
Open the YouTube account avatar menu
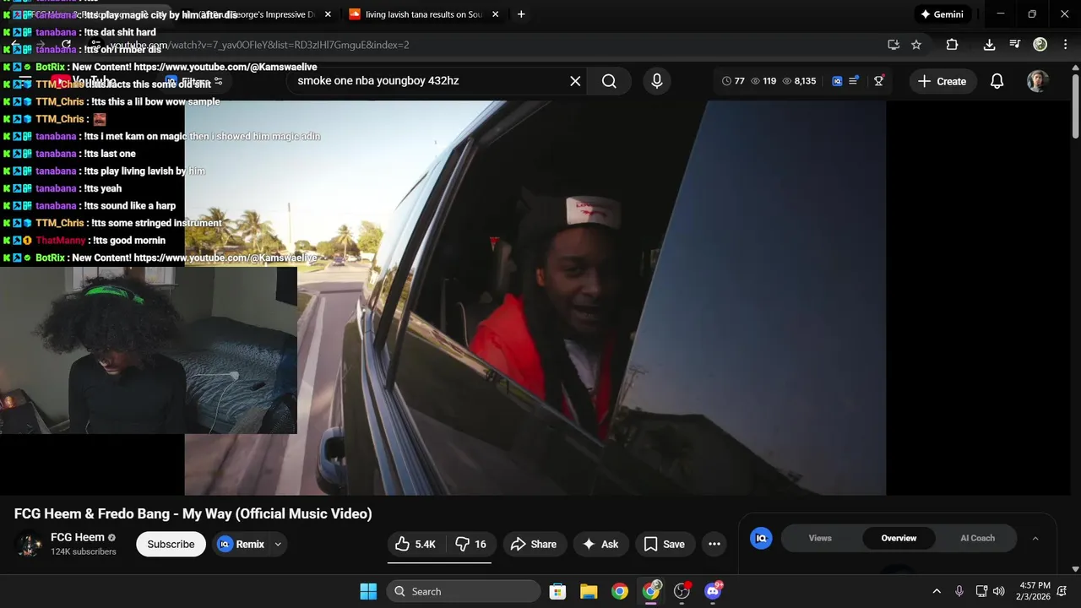pyautogui.click(x=1037, y=81)
